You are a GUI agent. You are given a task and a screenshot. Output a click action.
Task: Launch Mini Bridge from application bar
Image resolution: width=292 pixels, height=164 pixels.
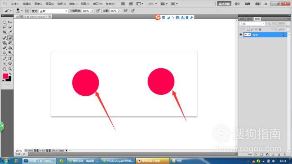[131, 4]
